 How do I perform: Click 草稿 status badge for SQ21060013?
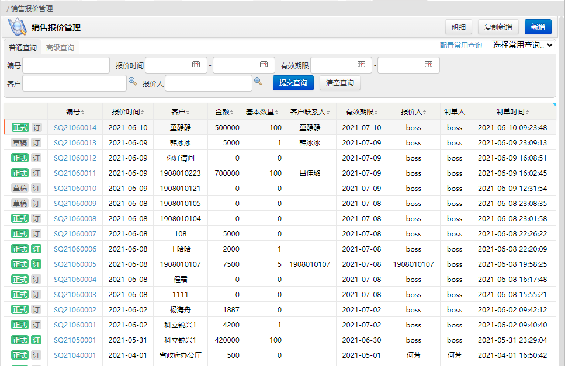click(x=20, y=142)
